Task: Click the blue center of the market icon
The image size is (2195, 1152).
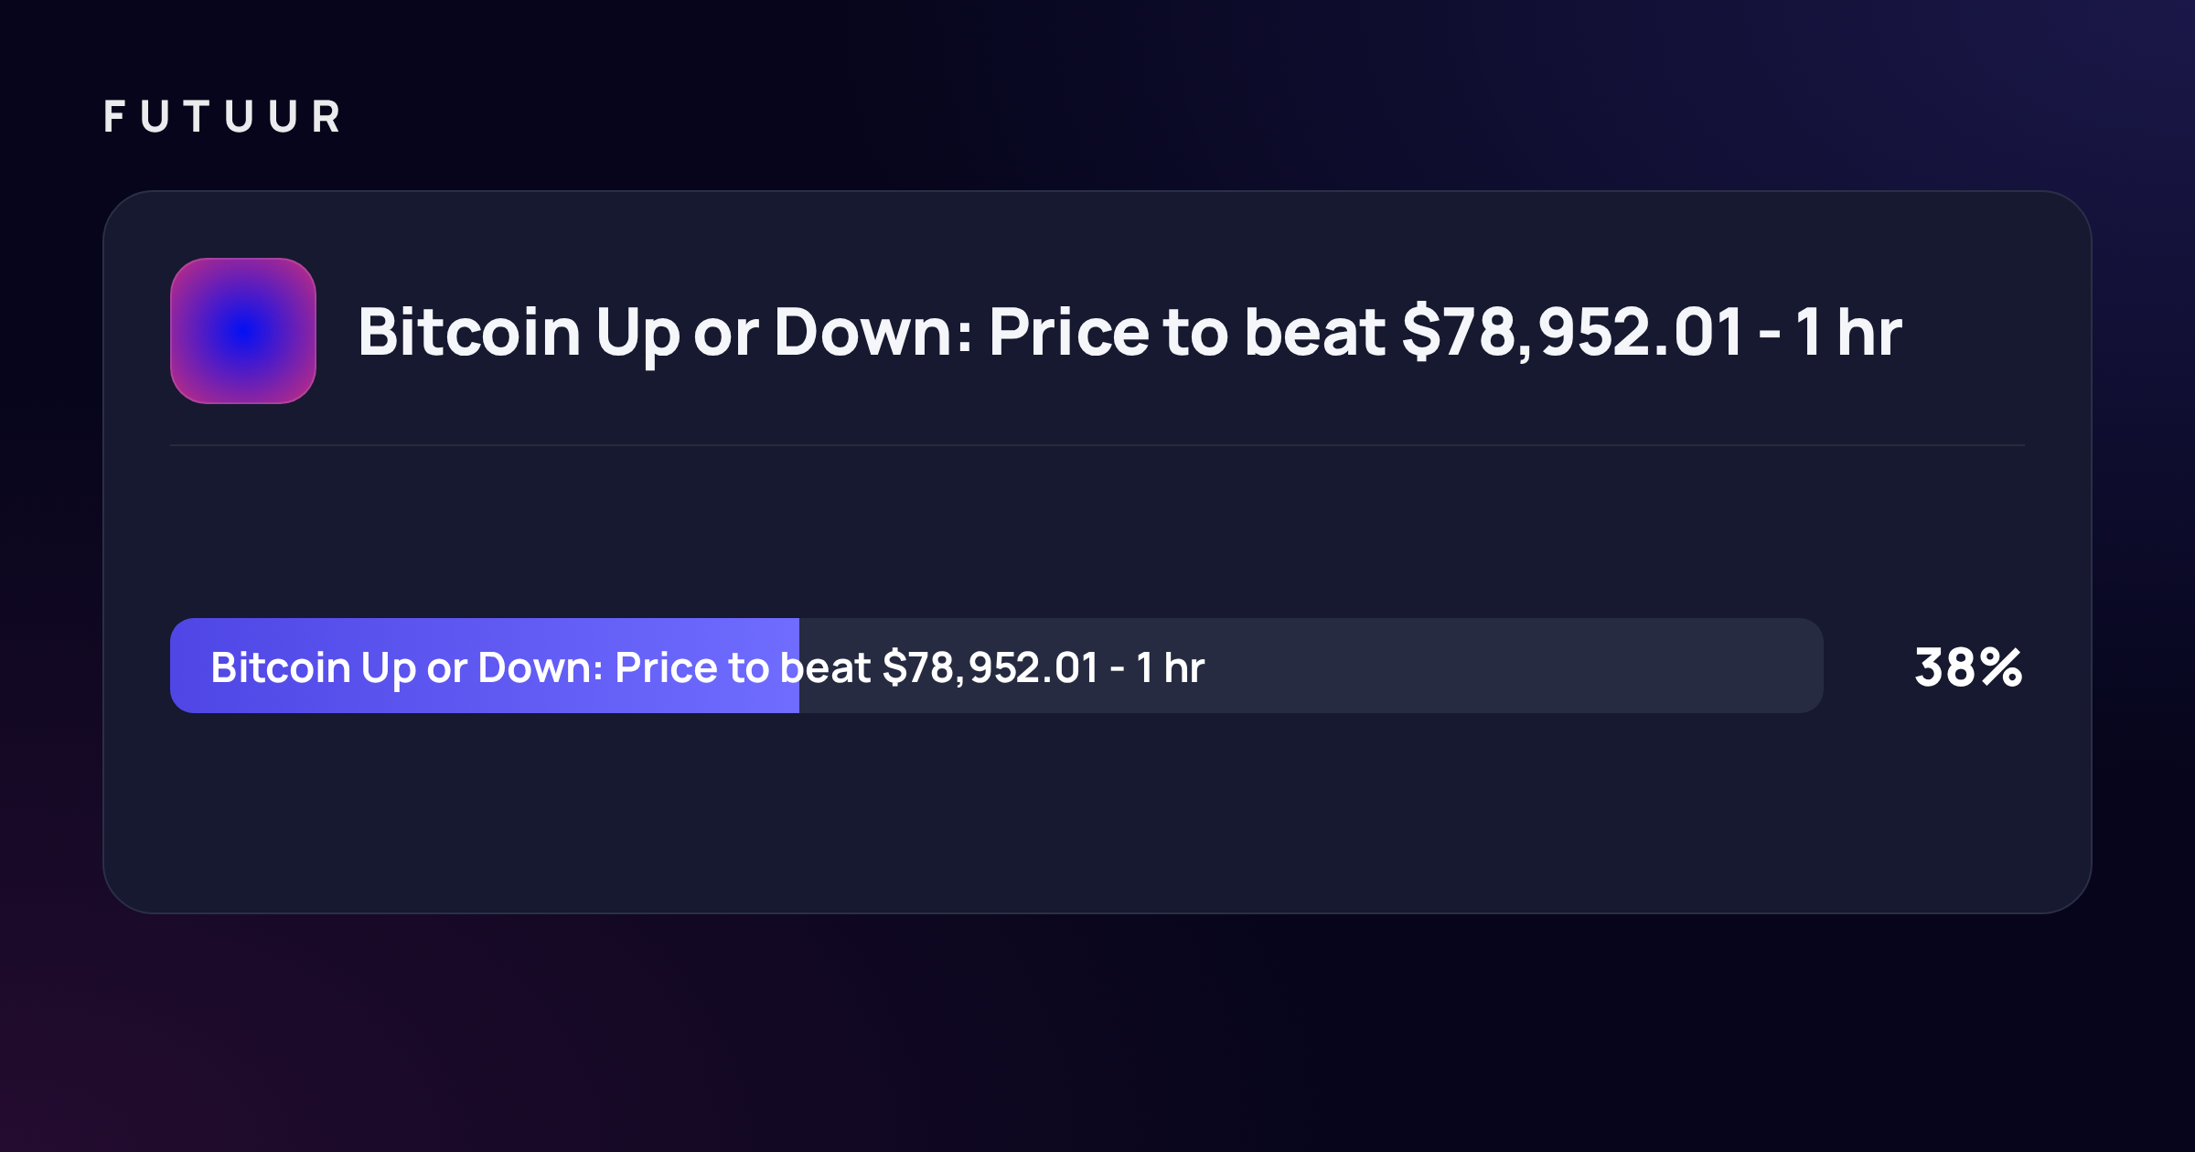Action: coord(243,331)
